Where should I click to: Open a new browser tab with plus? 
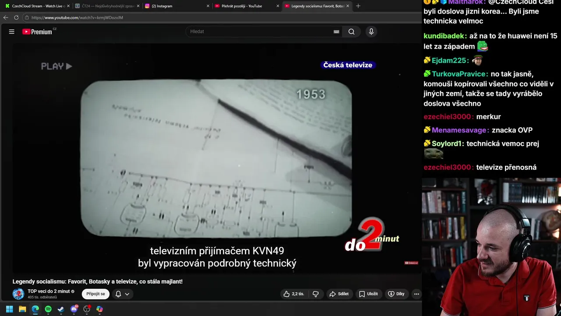coord(358,6)
